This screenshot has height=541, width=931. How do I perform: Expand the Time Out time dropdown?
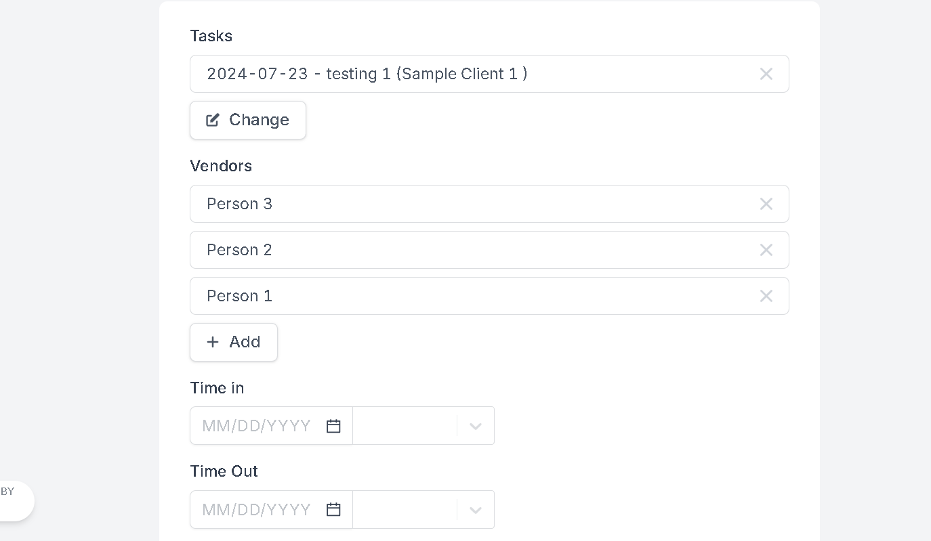pyautogui.click(x=476, y=509)
